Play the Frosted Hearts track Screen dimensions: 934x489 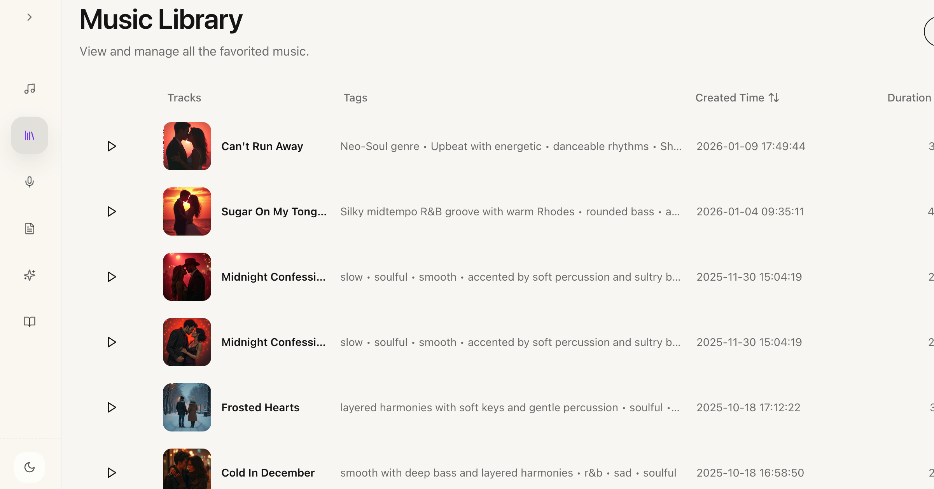click(112, 407)
